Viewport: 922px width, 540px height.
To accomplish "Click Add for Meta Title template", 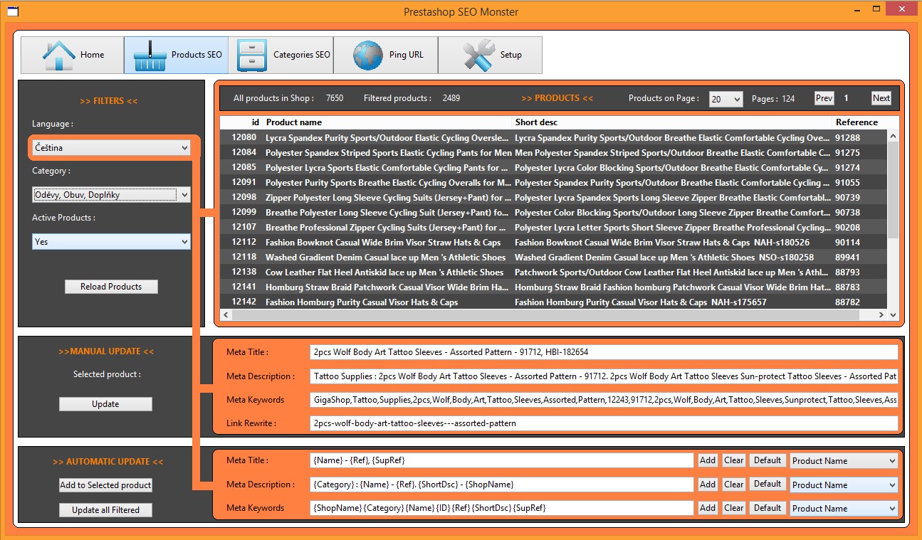I will pos(708,460).
